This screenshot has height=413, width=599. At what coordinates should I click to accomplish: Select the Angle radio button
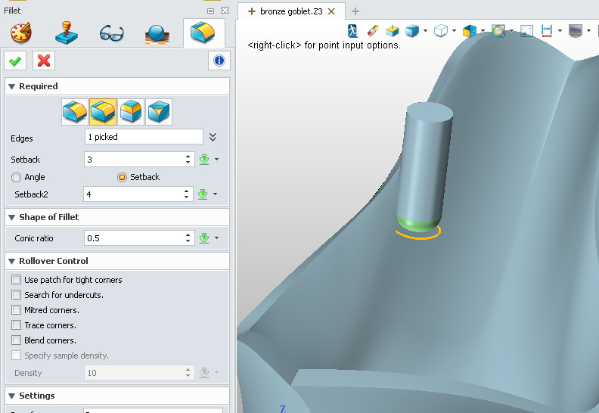click(x=17, y=177)
